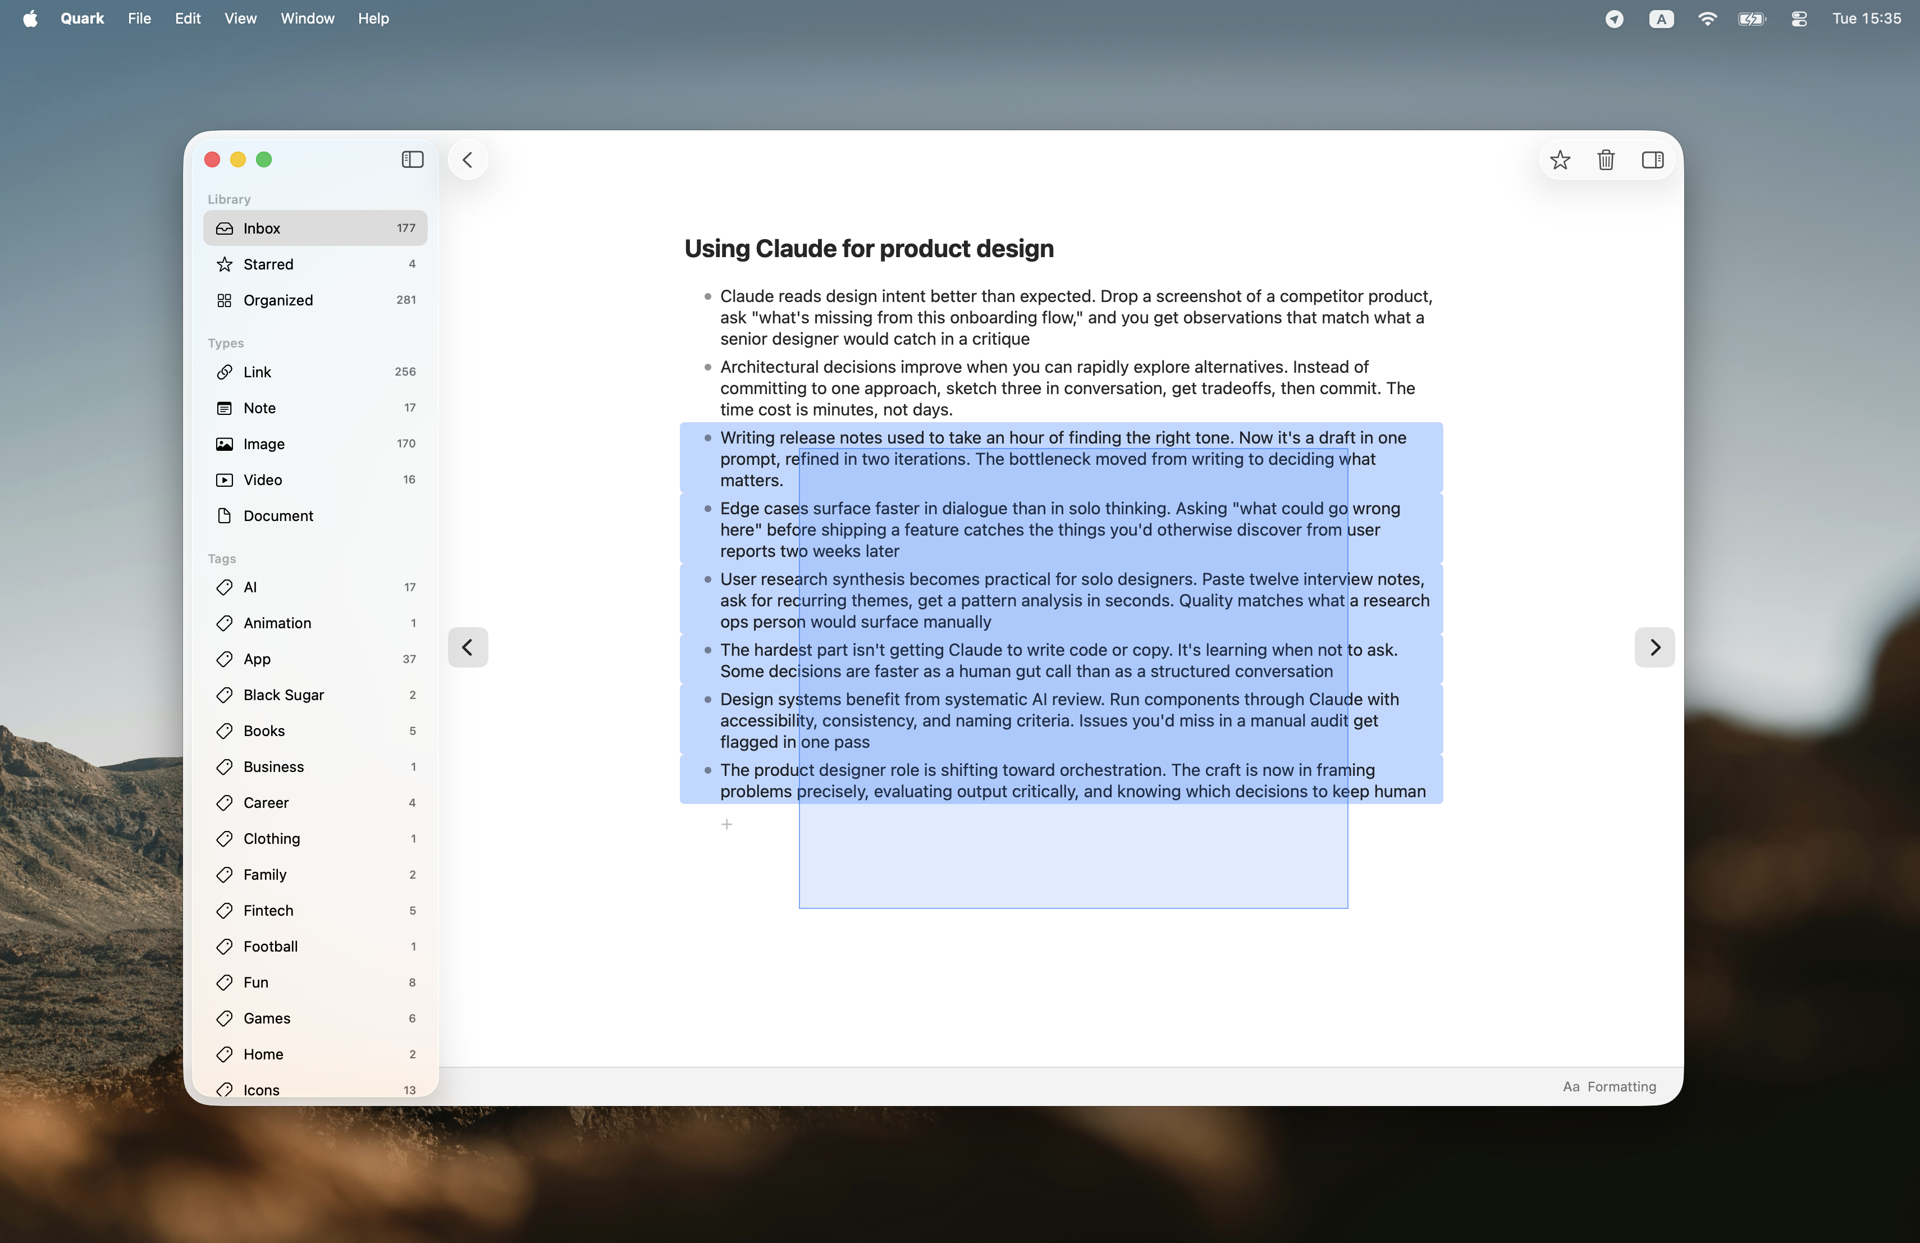This screenshot has width=1920, height=1243.
Task: Open the File menu
Action: tap(140, 18)
